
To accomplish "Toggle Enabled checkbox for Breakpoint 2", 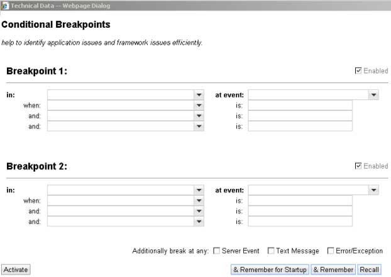I will pyautogui.click(x=358, y=166).
